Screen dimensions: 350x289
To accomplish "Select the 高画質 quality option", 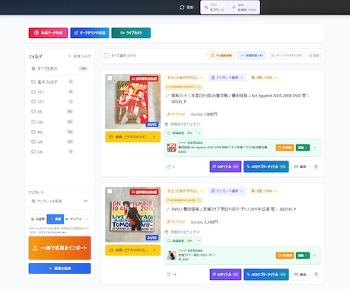I will 38,219.
